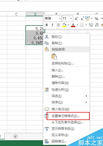Screen dimensions: 103x146
Task: Click the copy pages icon
Action: 47,43
